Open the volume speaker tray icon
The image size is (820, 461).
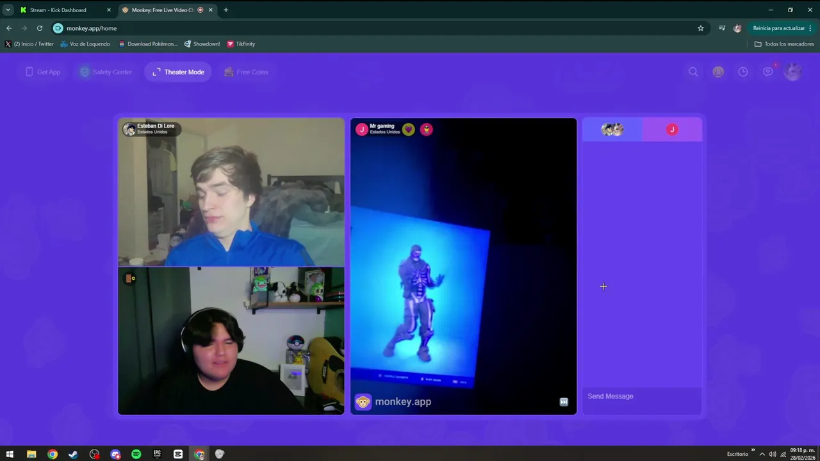[x=773, y=454]
